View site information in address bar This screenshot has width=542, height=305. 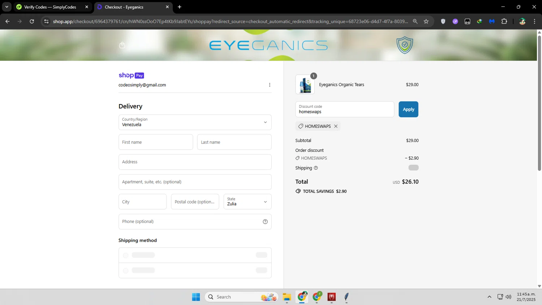coord(46,21)
